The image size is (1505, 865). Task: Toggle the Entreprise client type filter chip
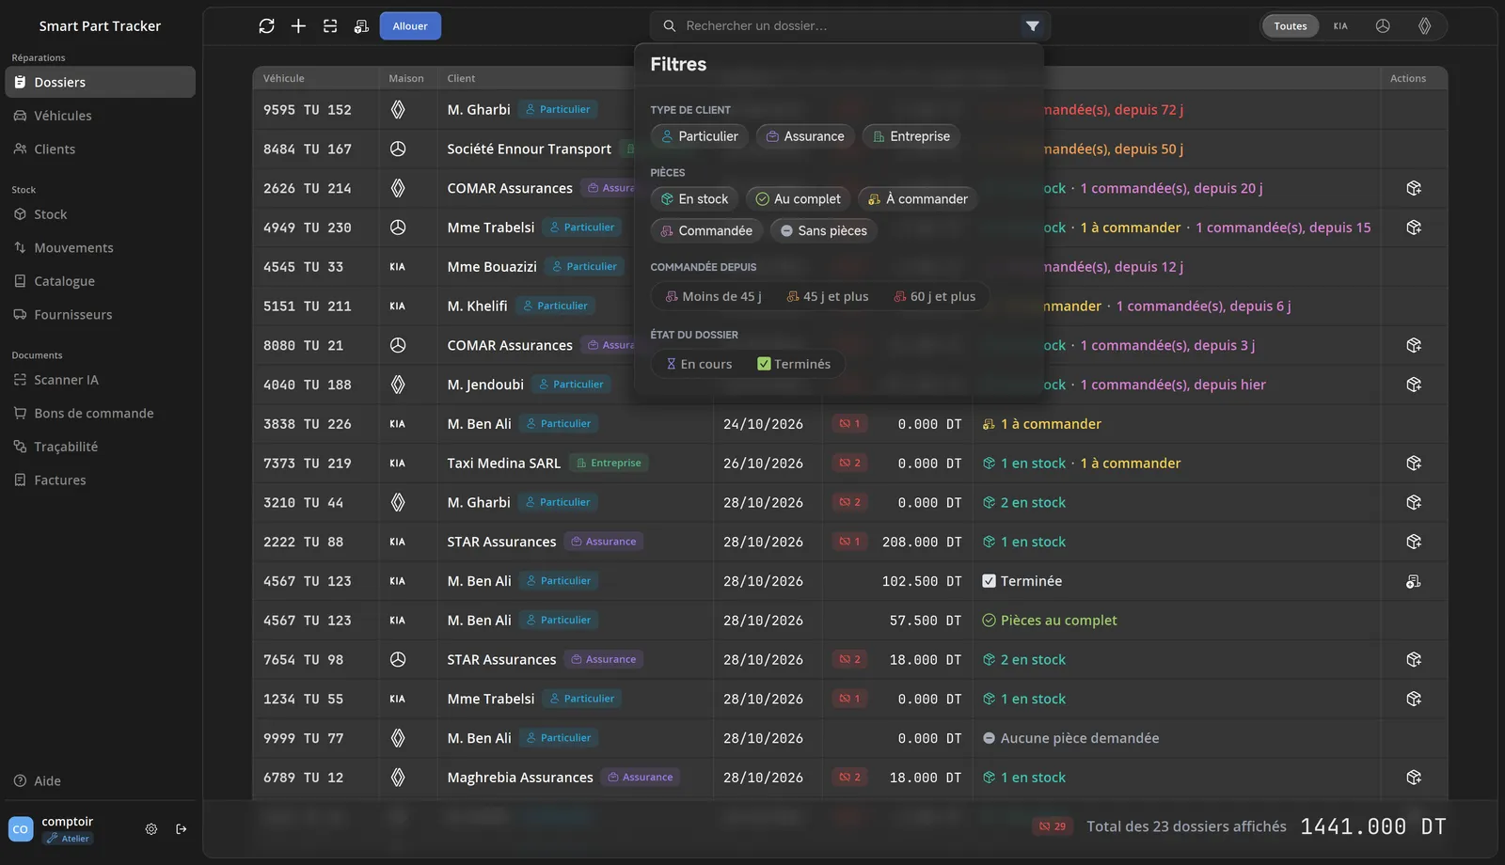[x=911, y=136]
